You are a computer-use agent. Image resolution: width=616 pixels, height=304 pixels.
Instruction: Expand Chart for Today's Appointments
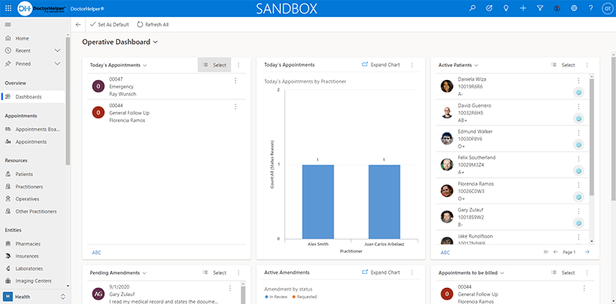[x=380, y=65]
